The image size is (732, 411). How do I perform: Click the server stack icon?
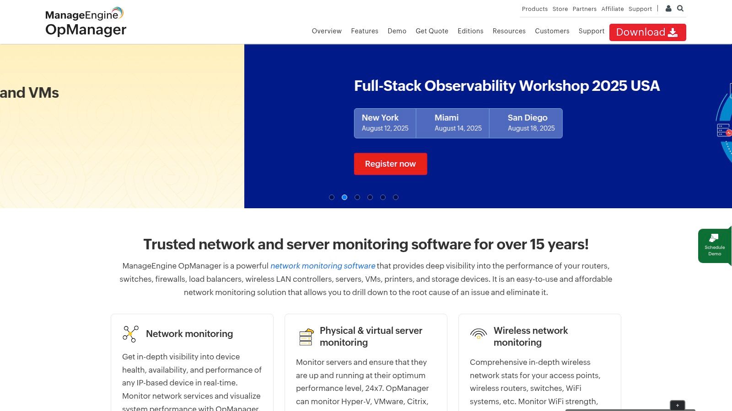pos(306,337)
